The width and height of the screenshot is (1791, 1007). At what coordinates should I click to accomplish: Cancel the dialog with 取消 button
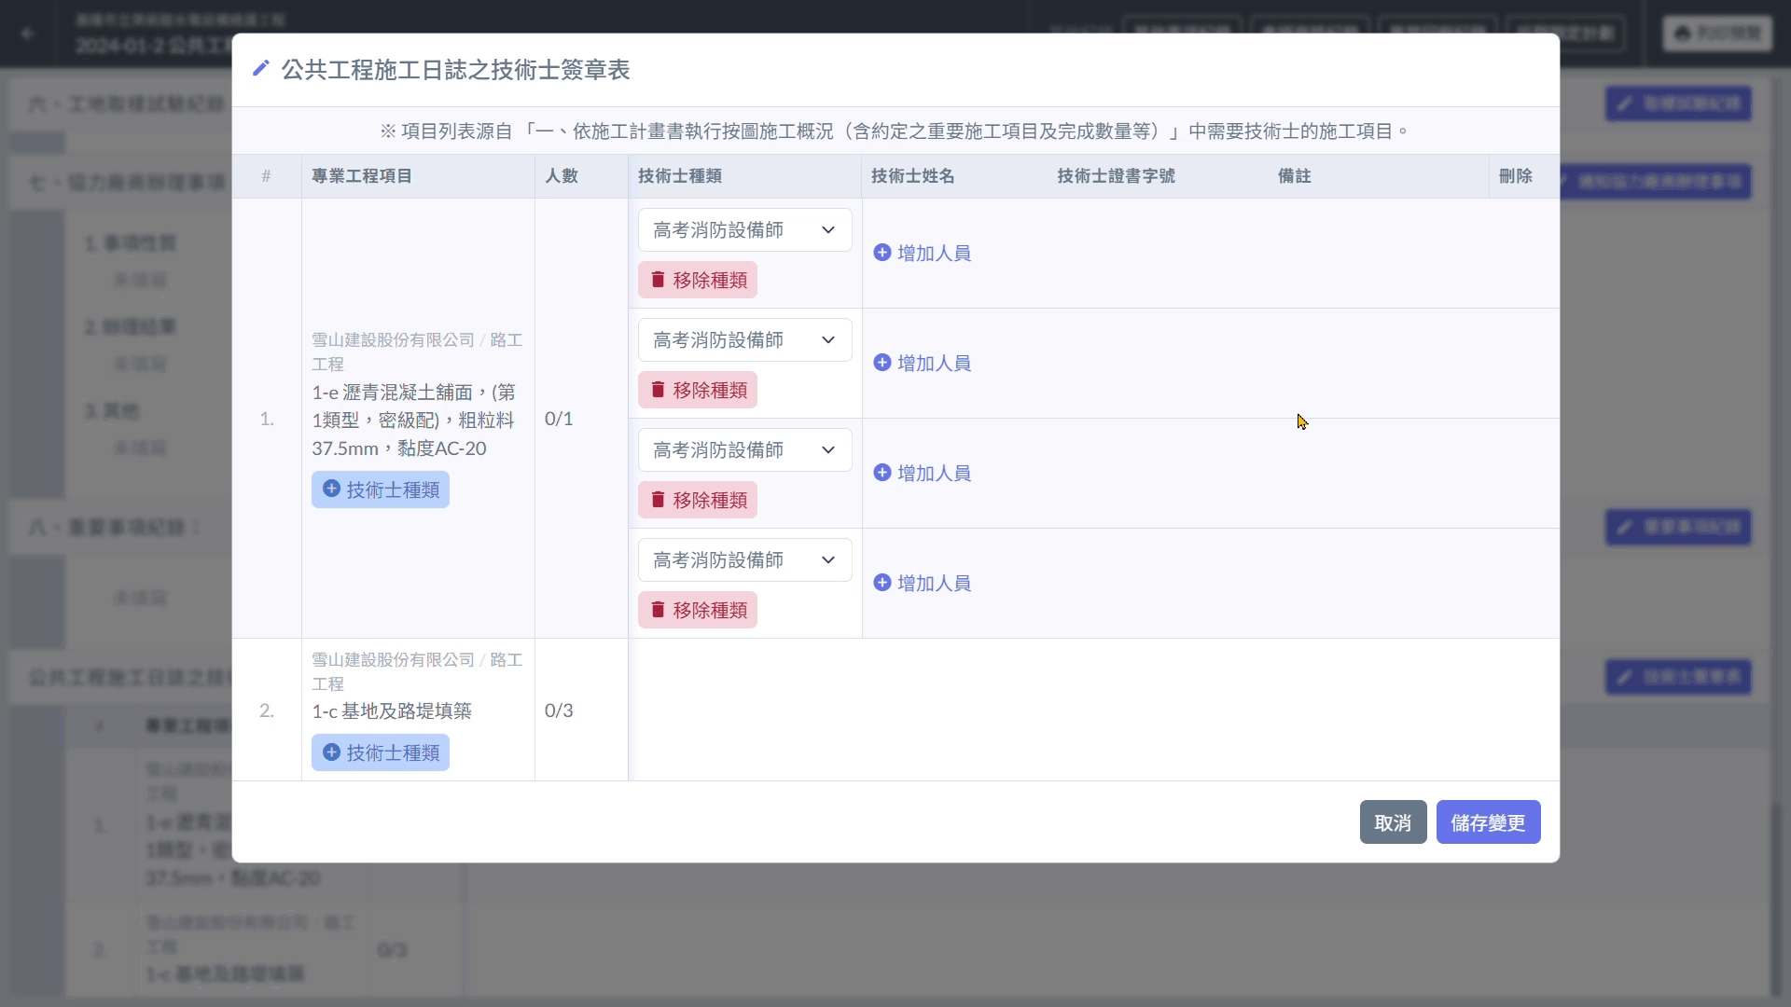click(x=1392, y=822)
